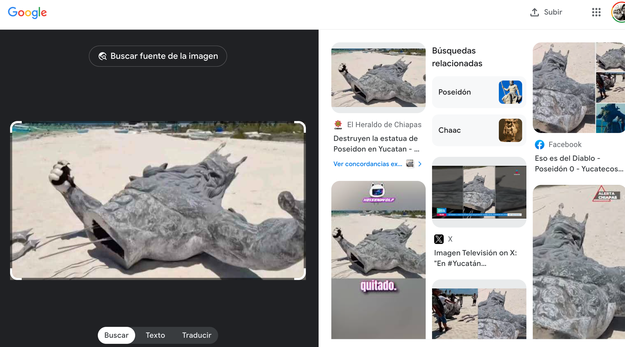Click the Google logo
The width and height of the screenshot is (625, 347).
point(27,12)
